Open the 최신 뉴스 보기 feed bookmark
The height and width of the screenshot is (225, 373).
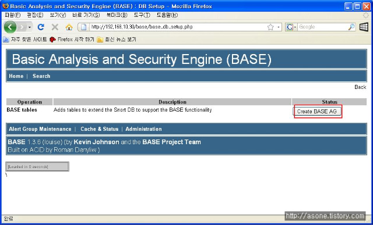pos(117,40)
